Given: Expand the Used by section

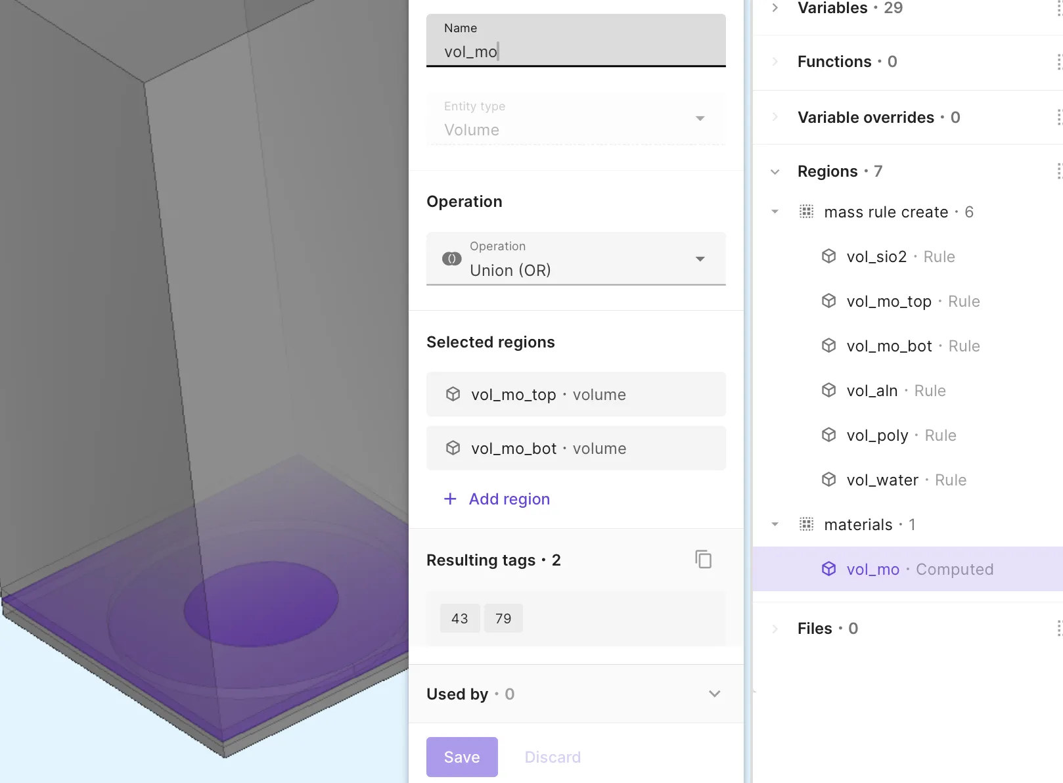Looking at the screenshot, I should (x=715, y=694).
